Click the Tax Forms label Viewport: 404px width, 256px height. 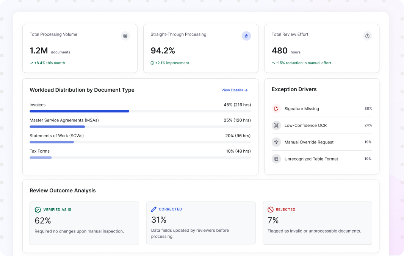(39, 151)
